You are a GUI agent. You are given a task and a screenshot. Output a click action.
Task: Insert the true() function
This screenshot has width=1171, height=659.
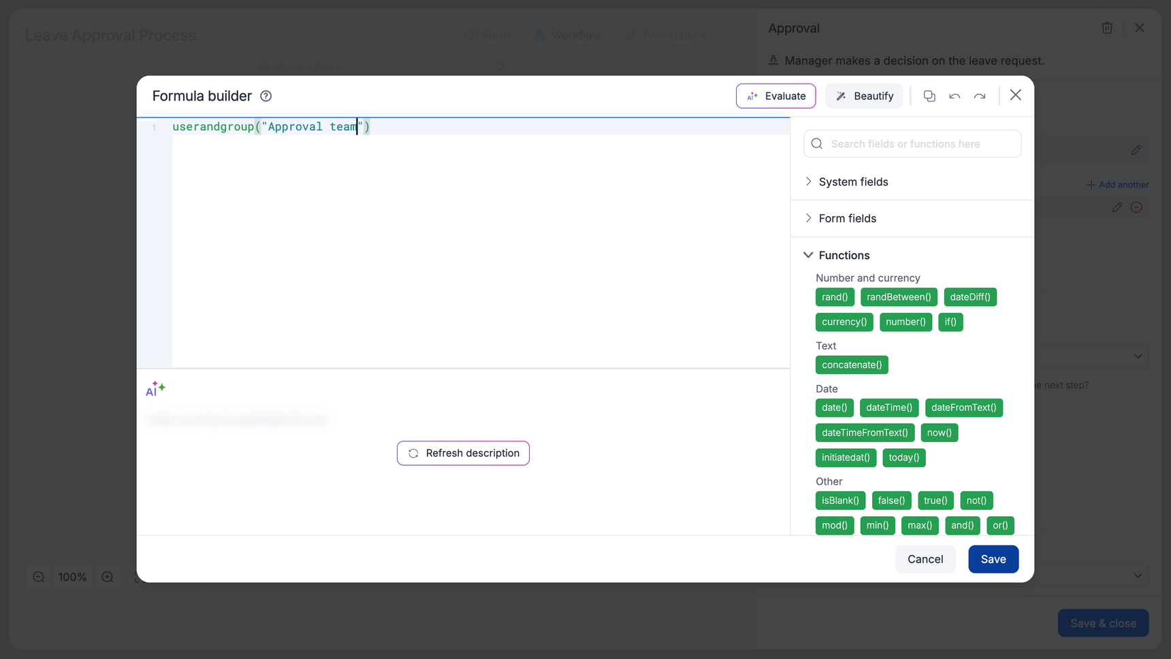pos(935,501)
